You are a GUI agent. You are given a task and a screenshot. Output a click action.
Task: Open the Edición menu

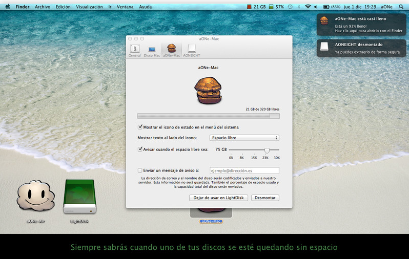(63, 7)
